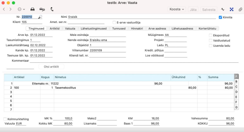Viewport: 244px width, 132px height.
Task: Click the Salvesta button
Action: pyautogui.click(x=209, y=9)
